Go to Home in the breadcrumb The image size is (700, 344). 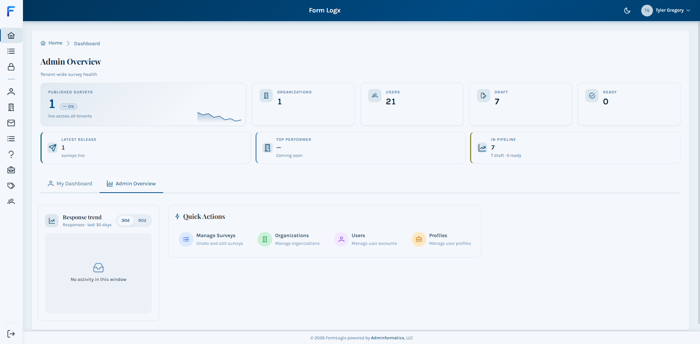click(x=51, y=43)
